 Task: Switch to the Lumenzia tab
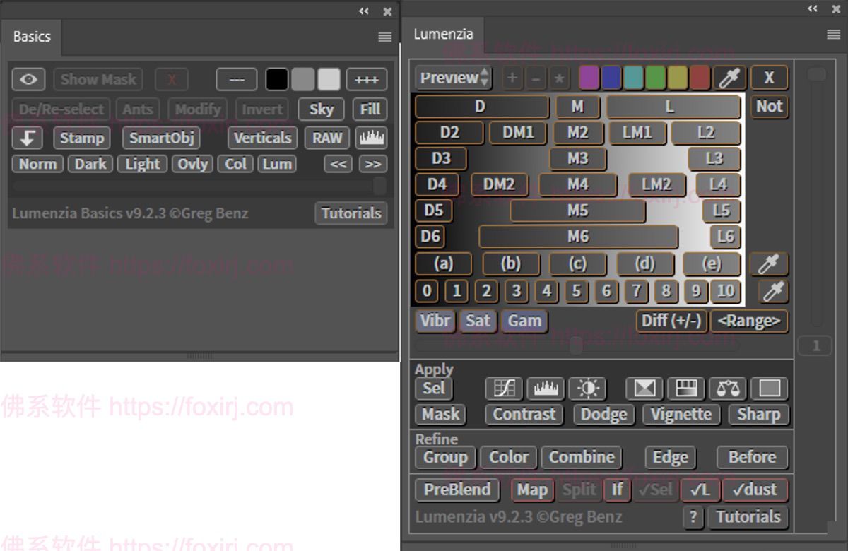443,33
